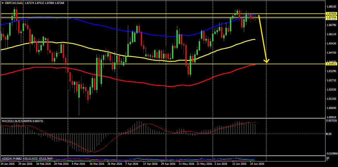The image size is (338, 167).
Task: Click the 1.82710 price scale value
Action: [x=332, y=80]
